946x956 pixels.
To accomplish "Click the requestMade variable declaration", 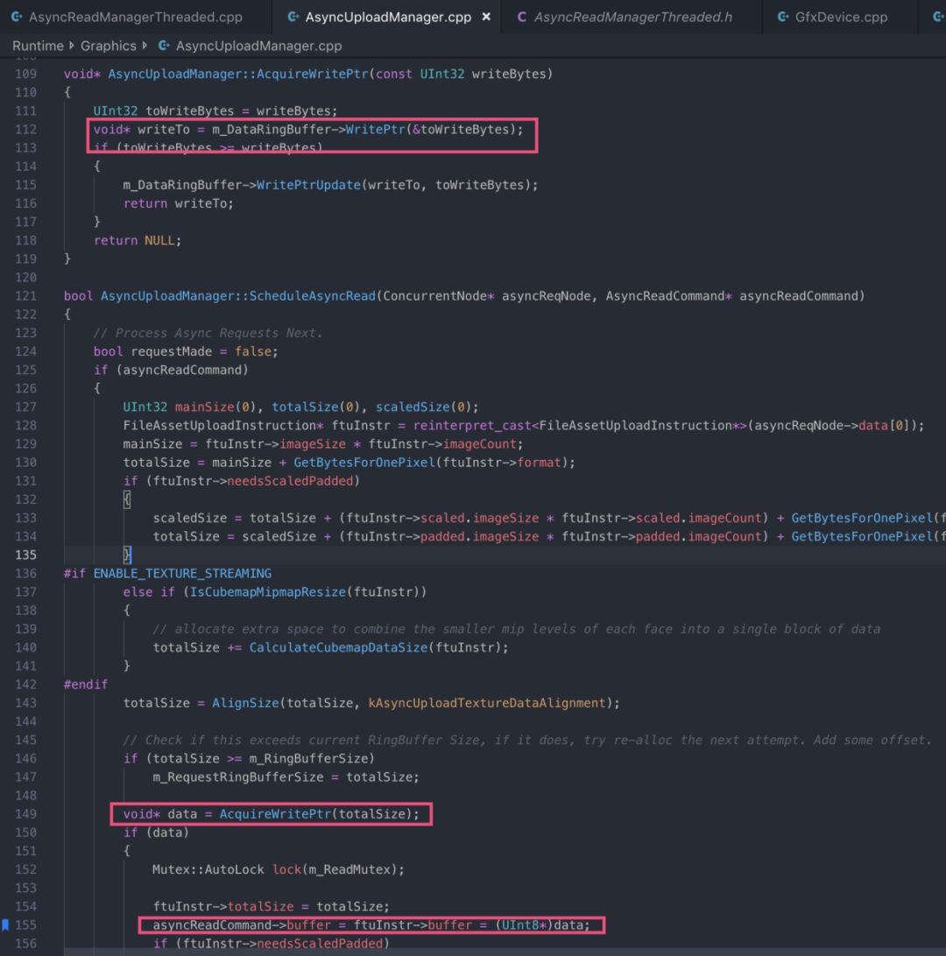I will point(172,351).
